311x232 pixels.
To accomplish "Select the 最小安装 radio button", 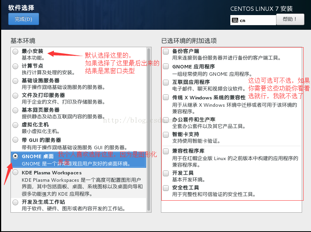I will 15,52.
